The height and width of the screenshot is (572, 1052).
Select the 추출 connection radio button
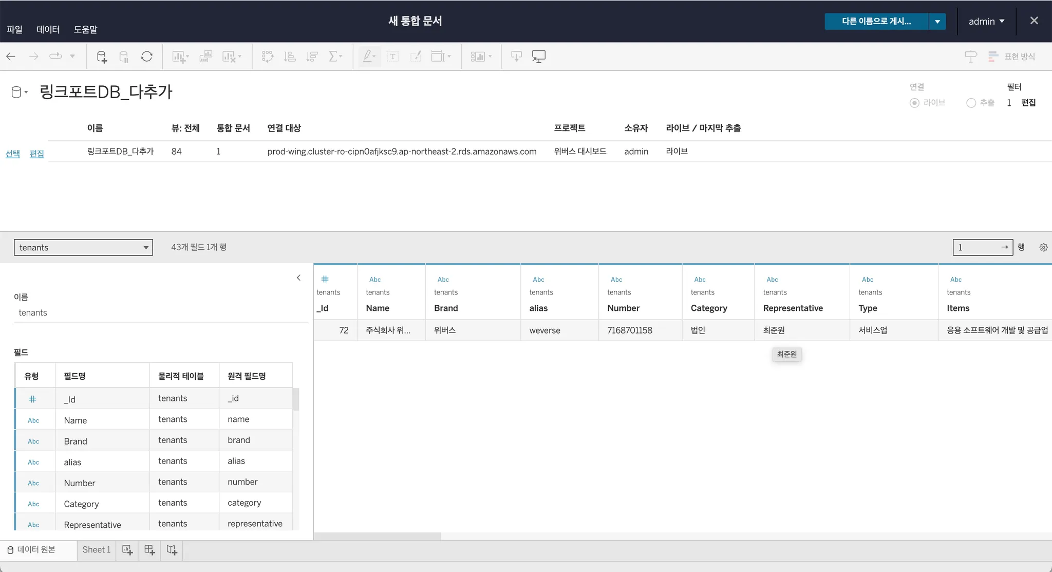pos(971,103)
